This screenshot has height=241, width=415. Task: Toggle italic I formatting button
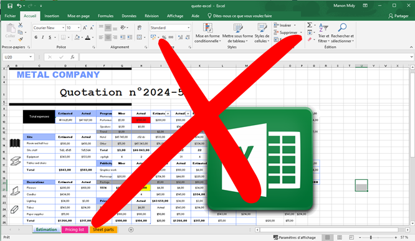coord(42,37)
